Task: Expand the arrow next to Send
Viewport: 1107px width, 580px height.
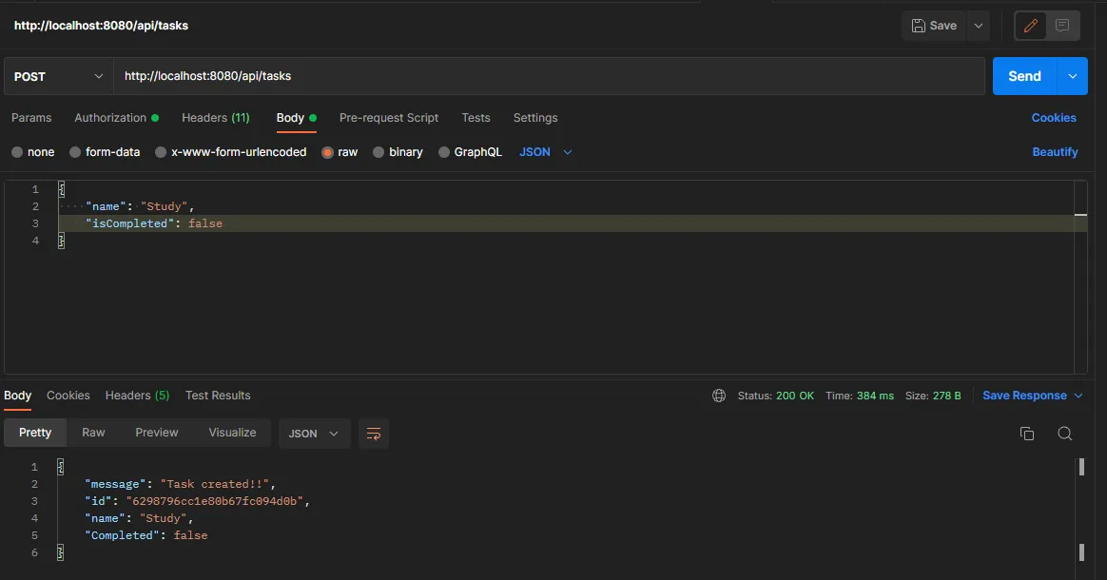Action: pos(1073,76)
